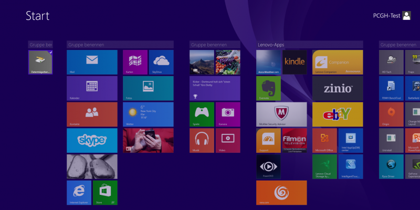Screen dimensions: 420x210
Task: Open the Mail tile
Action: click(92, 62)
